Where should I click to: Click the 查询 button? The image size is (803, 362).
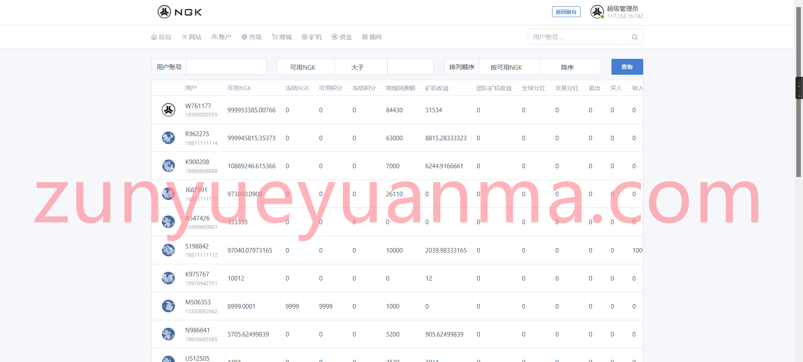tap(627, 67)
